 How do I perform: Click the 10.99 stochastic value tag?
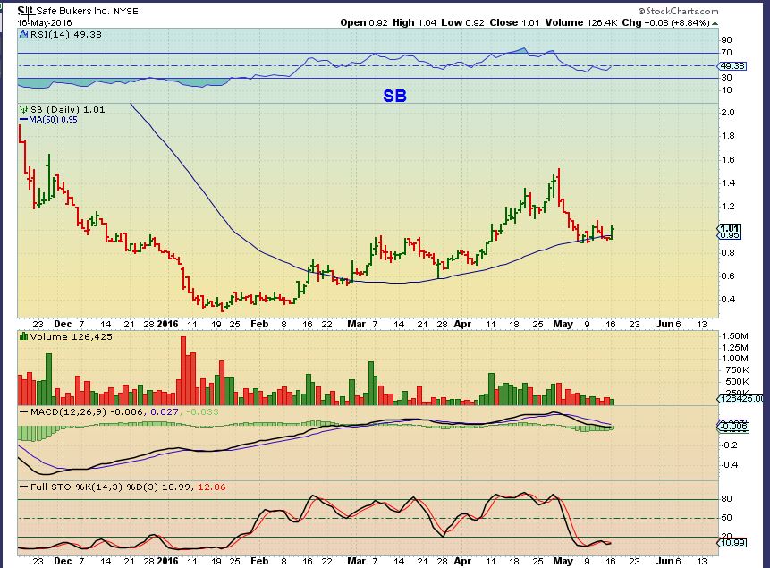(x=732, y=542)
